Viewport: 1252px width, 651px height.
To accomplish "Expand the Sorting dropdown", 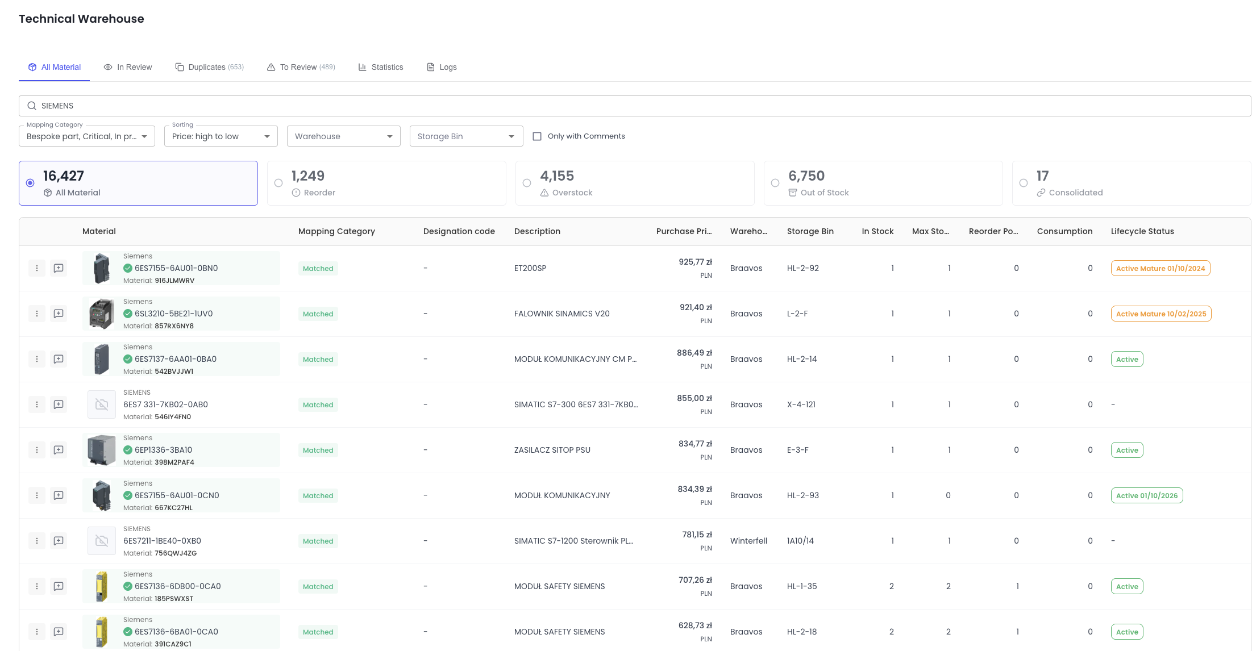I will pyautogui.click(x=221, y=136).
